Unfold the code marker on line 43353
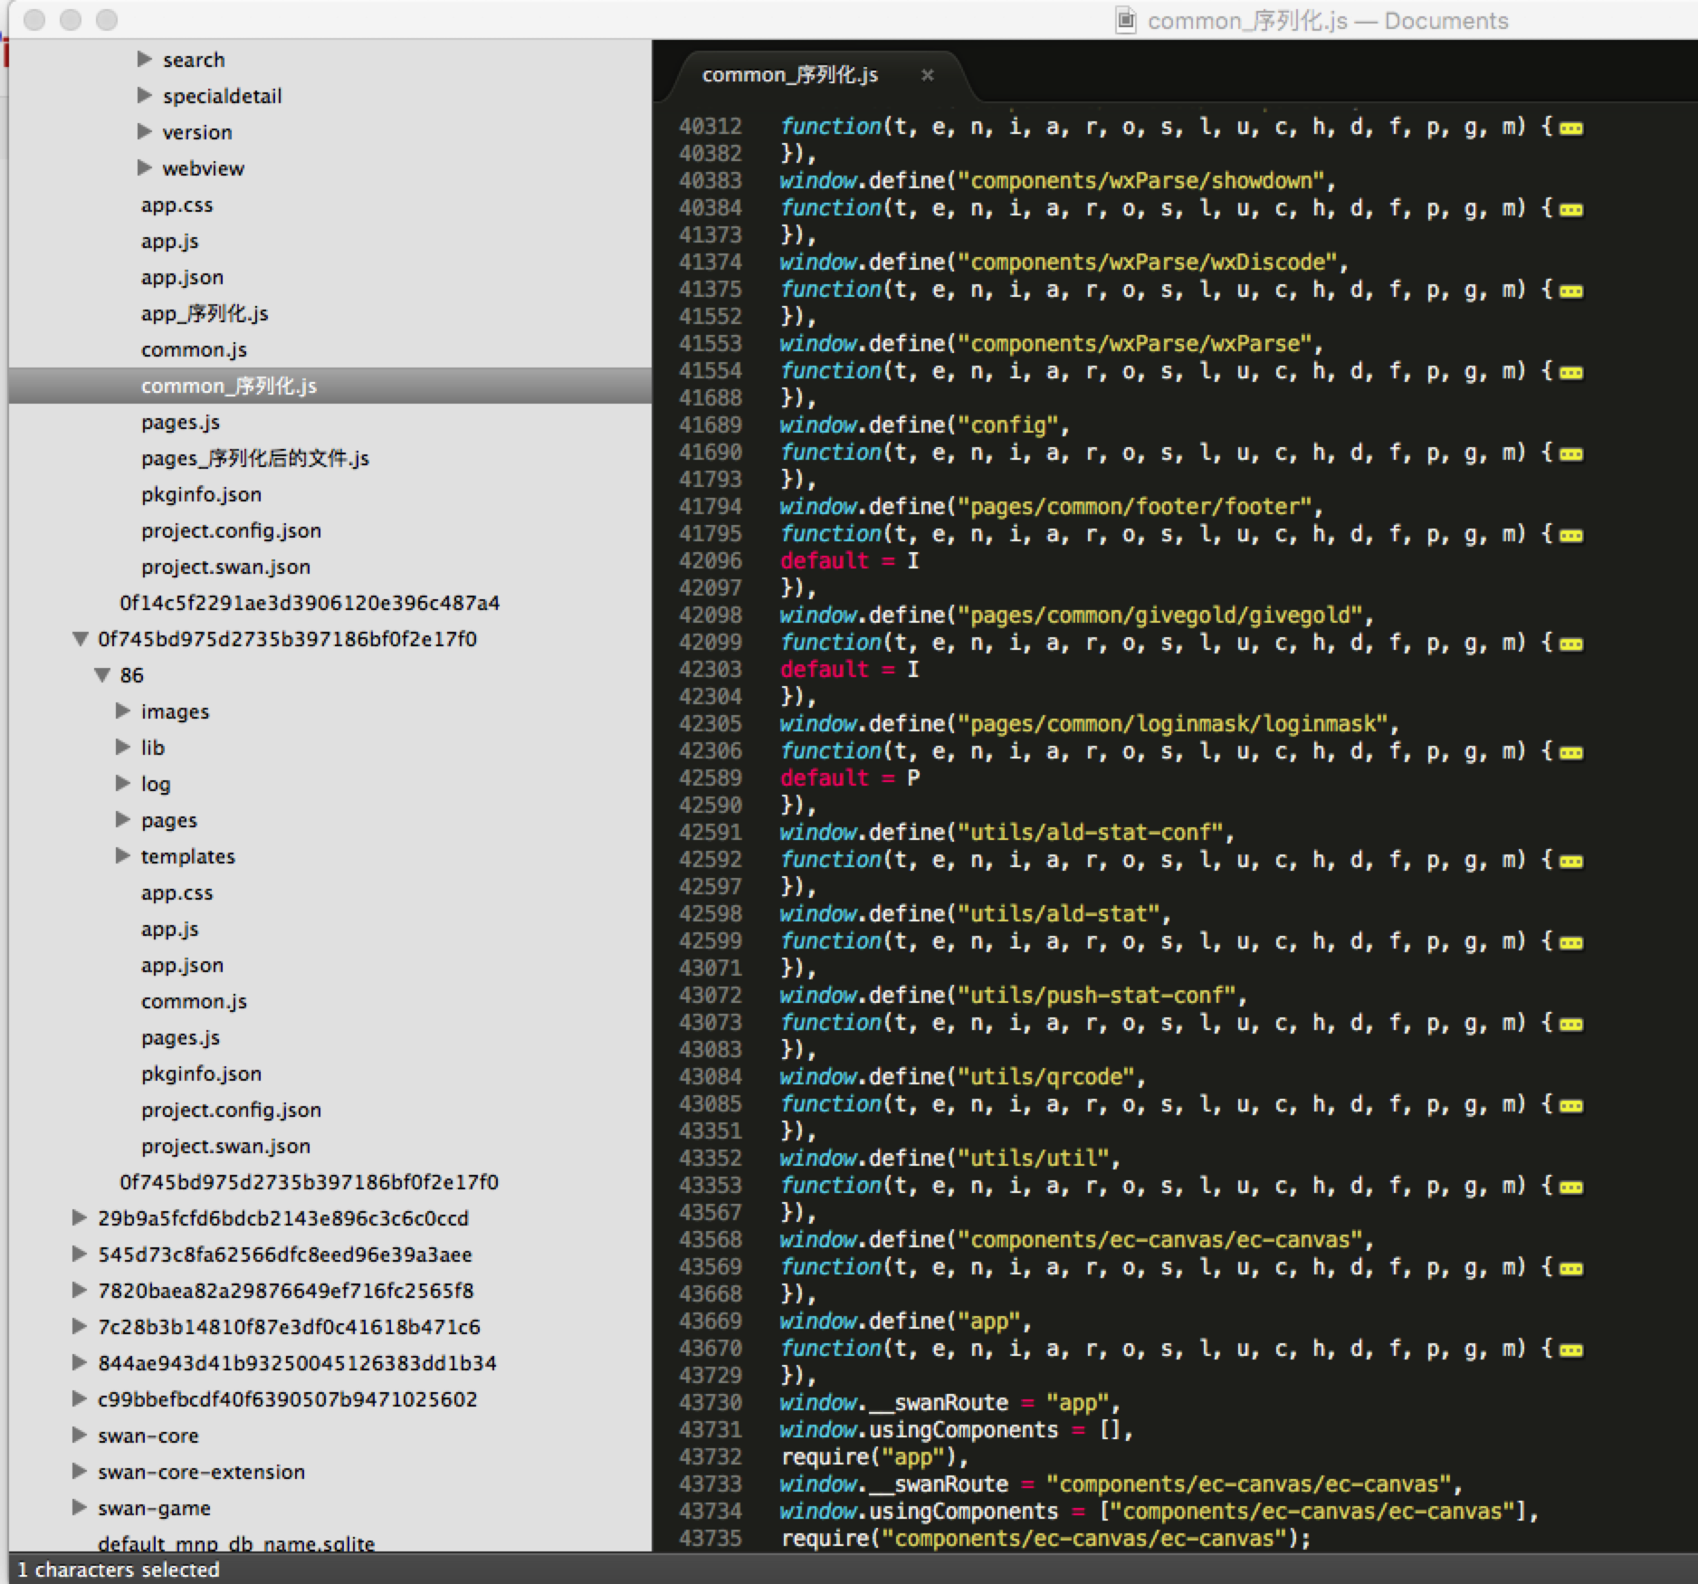 (x=1571, y=1187)
